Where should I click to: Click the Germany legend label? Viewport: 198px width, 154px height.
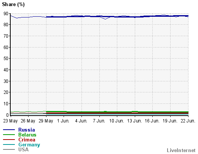[29, 145]
